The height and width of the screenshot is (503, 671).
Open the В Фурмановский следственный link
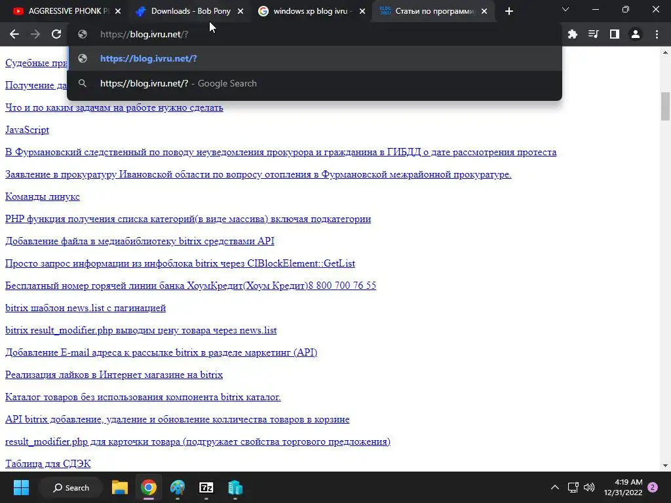point(280,152)
